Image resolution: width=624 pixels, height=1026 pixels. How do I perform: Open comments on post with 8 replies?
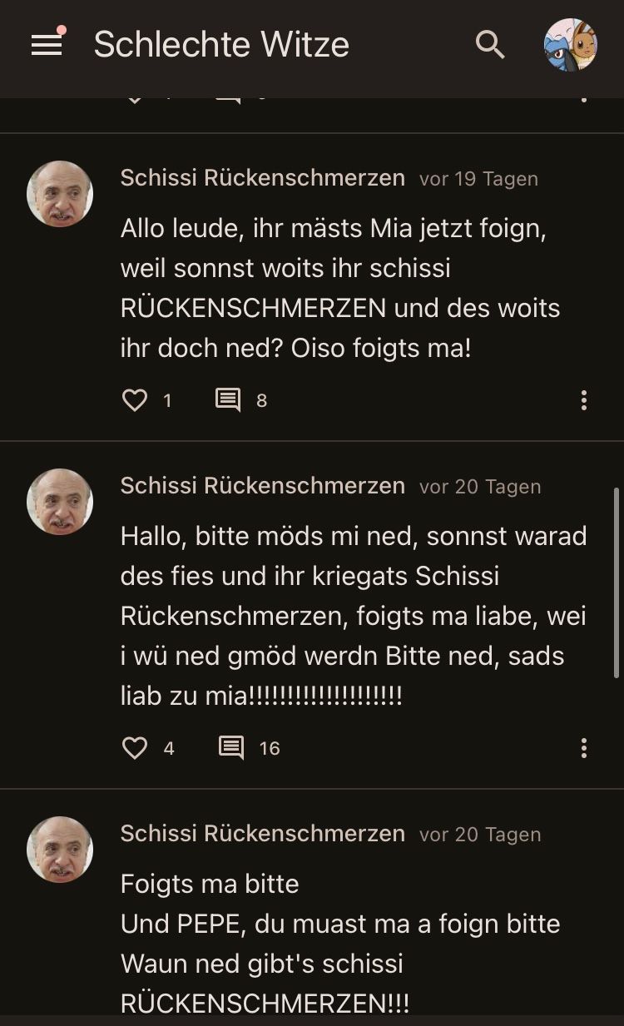[228, 400]
